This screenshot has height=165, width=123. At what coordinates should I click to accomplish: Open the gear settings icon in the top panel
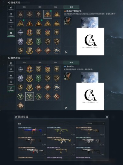[66, 52]
